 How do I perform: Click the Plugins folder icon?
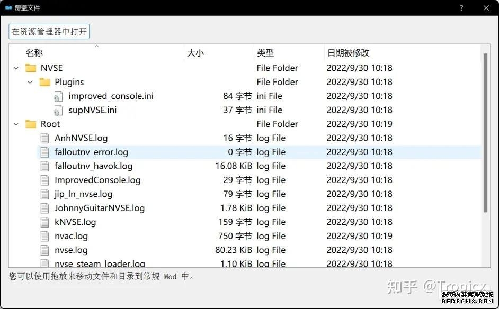[45, 82]
